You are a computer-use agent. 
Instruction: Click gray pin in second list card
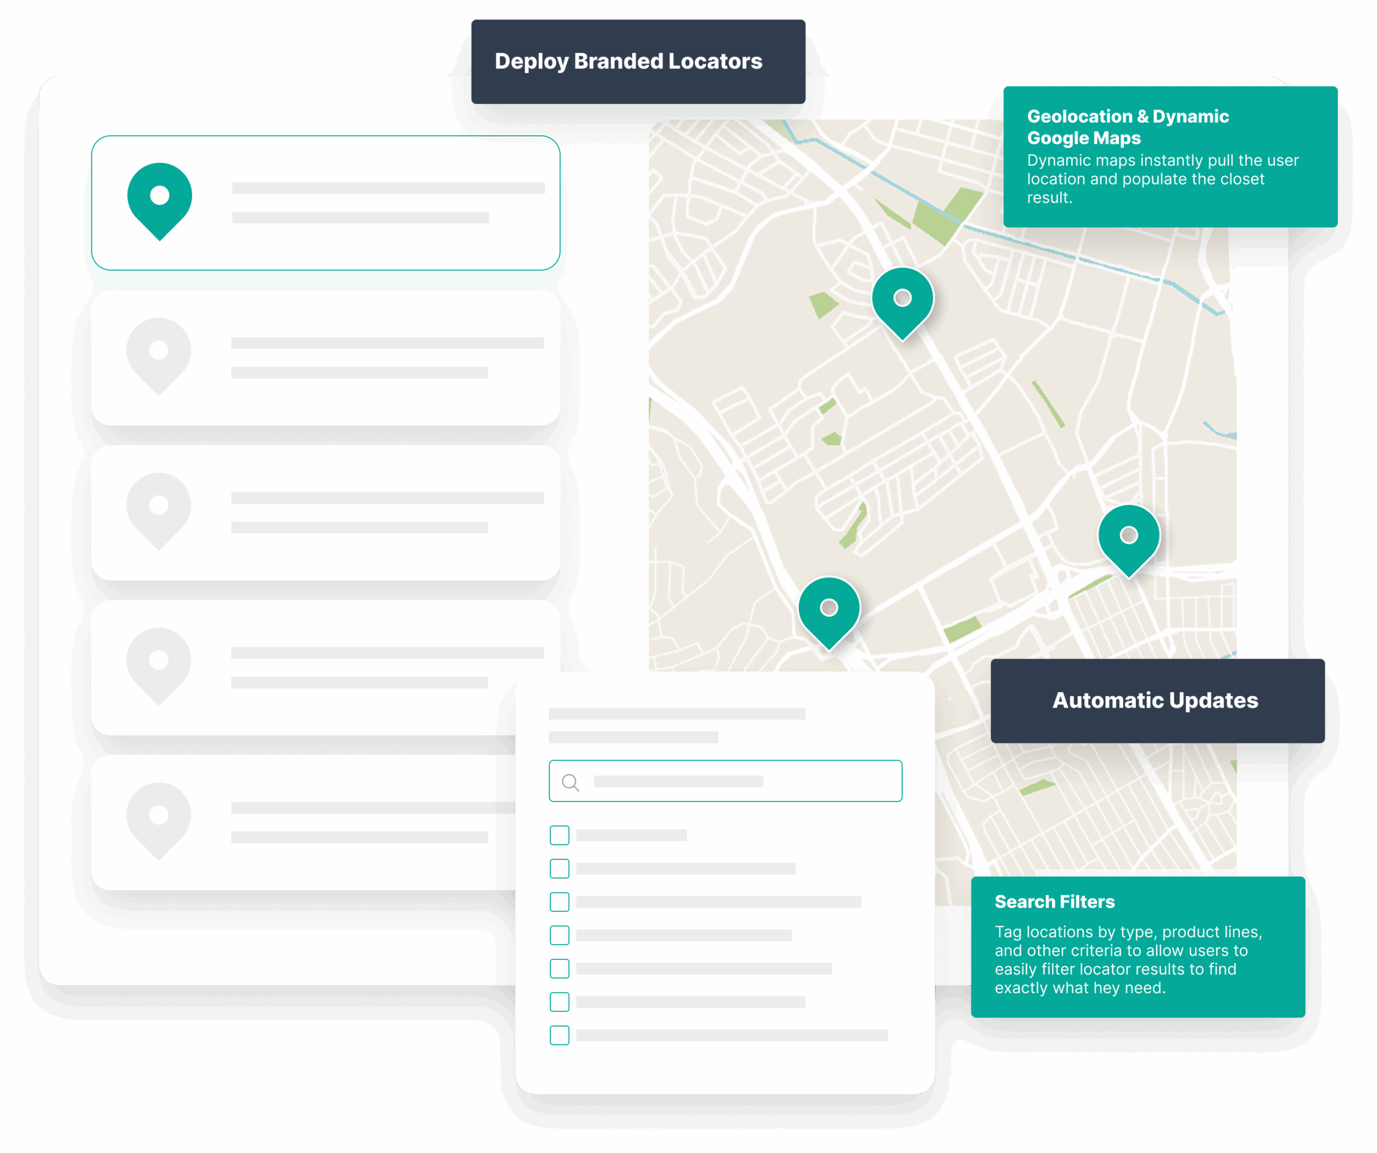coord(159,354)
